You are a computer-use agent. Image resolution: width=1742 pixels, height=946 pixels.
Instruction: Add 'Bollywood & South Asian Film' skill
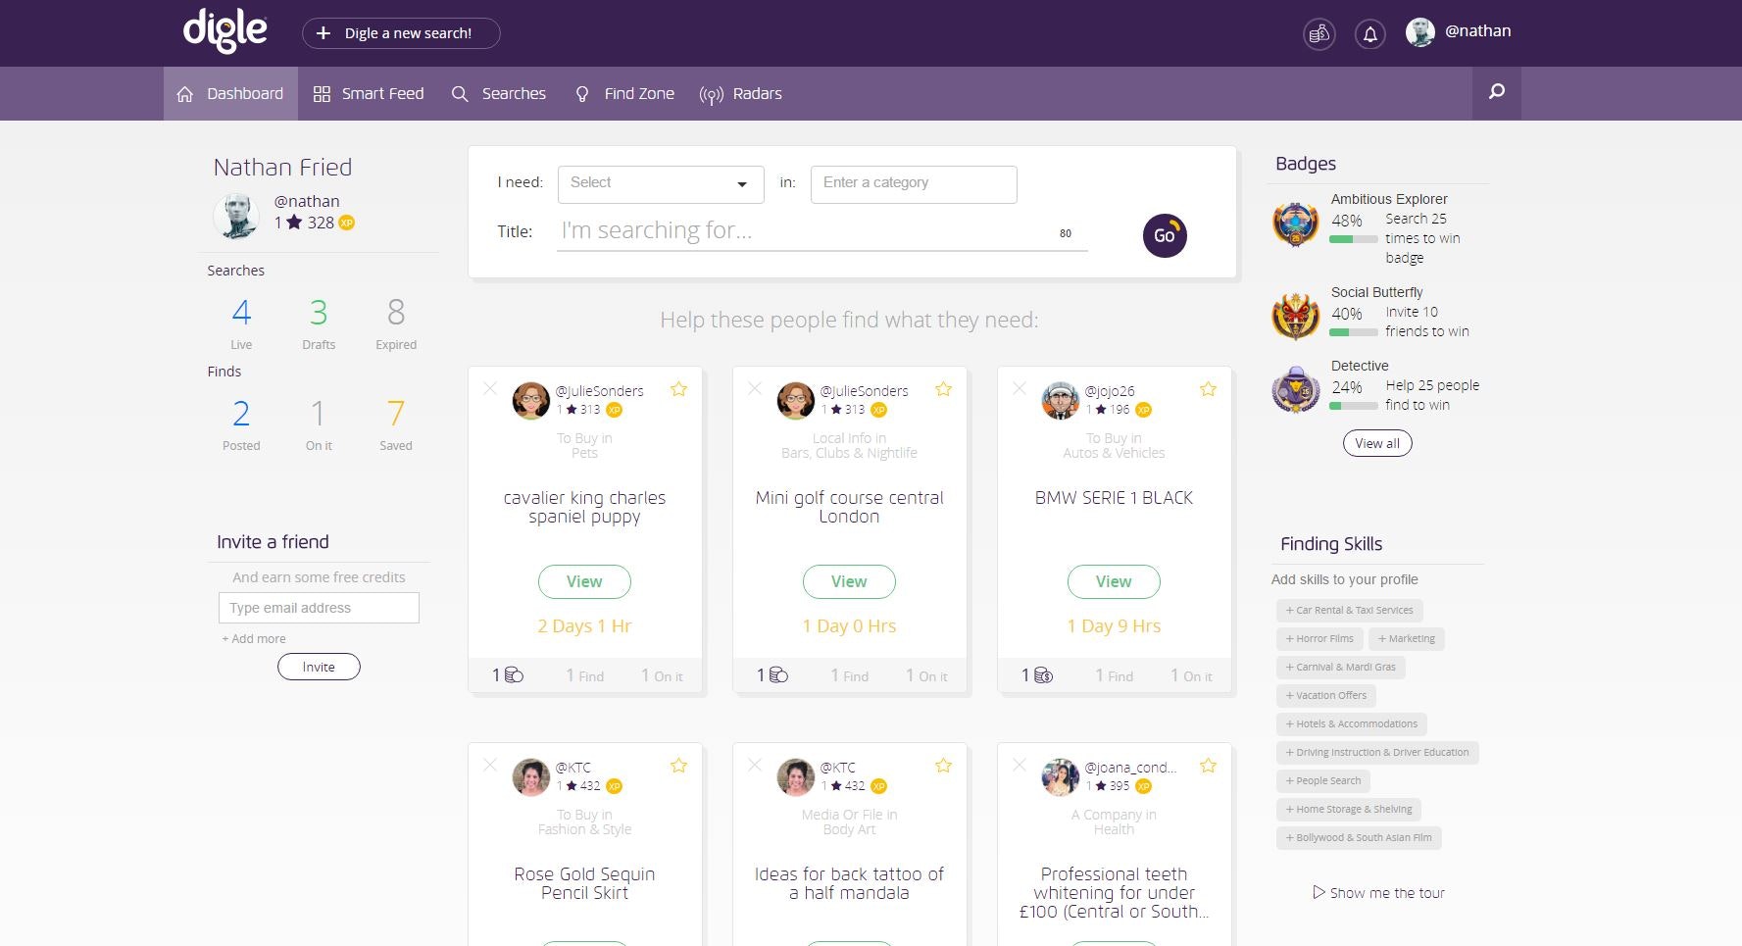(x=1359, y=838)
